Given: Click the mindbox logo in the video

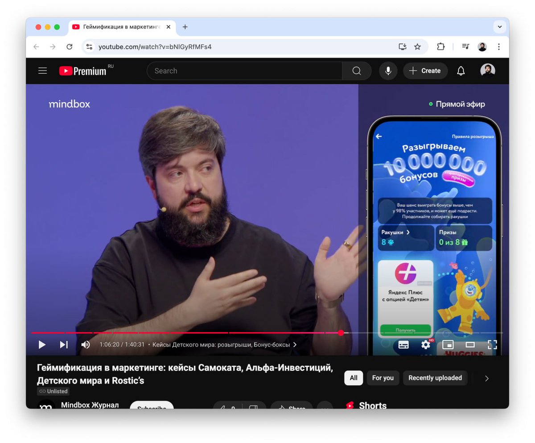Looking at the screenshot, I should pyautogui.click(x=70, y=104).
